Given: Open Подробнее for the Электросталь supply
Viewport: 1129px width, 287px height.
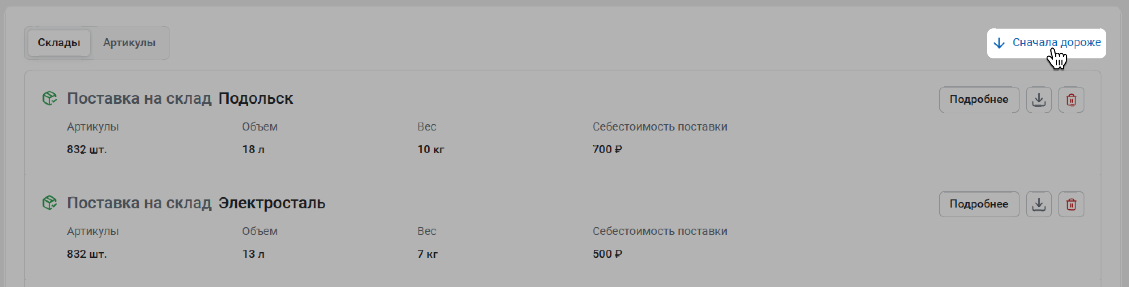Looking at the screenshot, I should [x=979, y=204].
